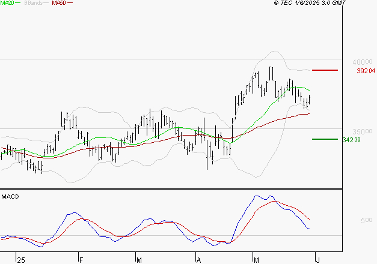Click the 392.04 resistance value
Screen dimensions: 377x264
point(366,71)
